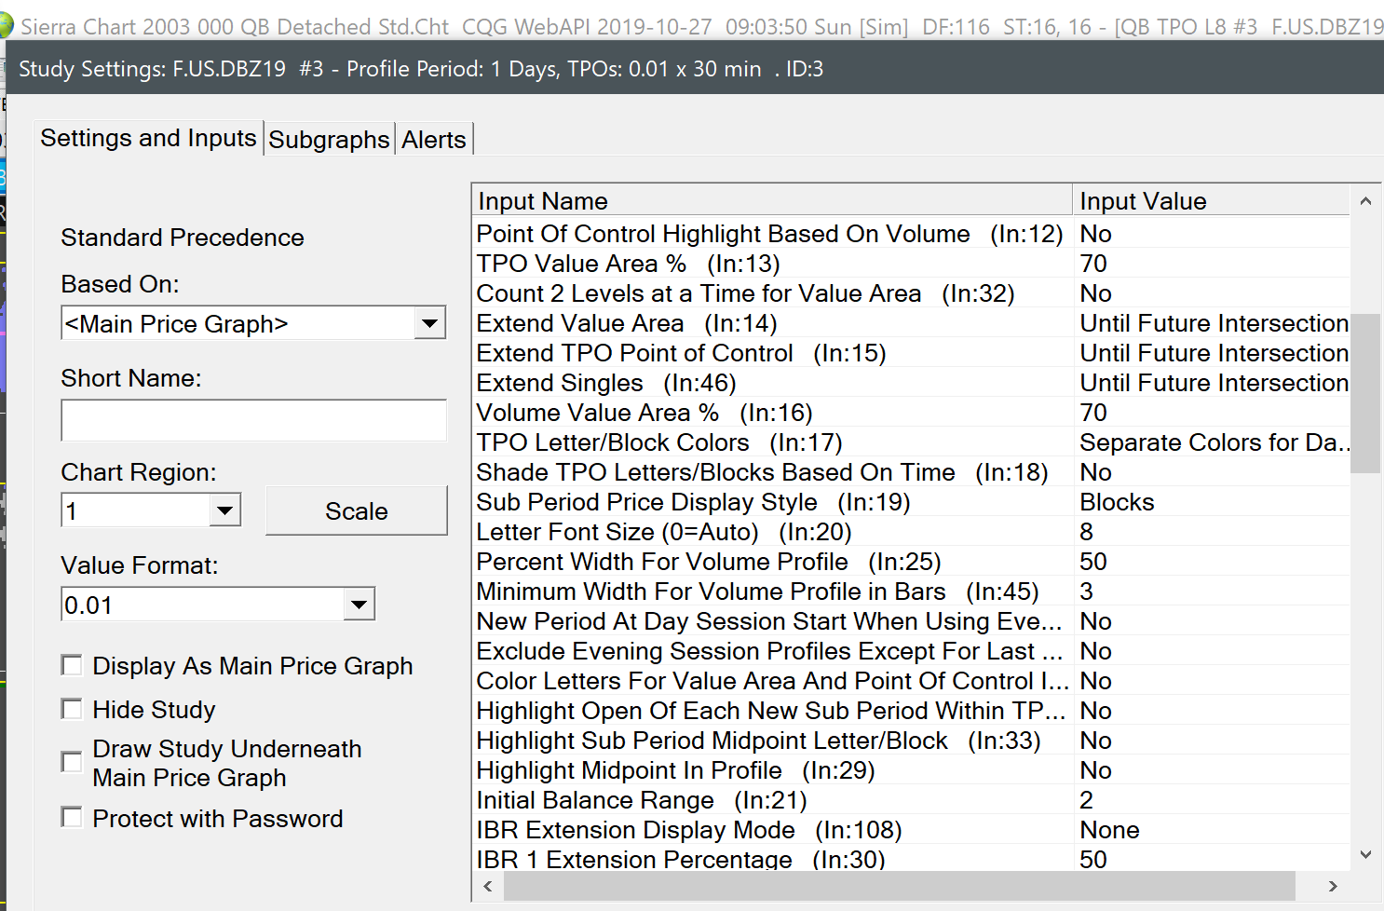Click the Study Settings dialog title bar
Image resolution: width=1384 pixels, height=911 pixels.
click(x=695, y=68)
